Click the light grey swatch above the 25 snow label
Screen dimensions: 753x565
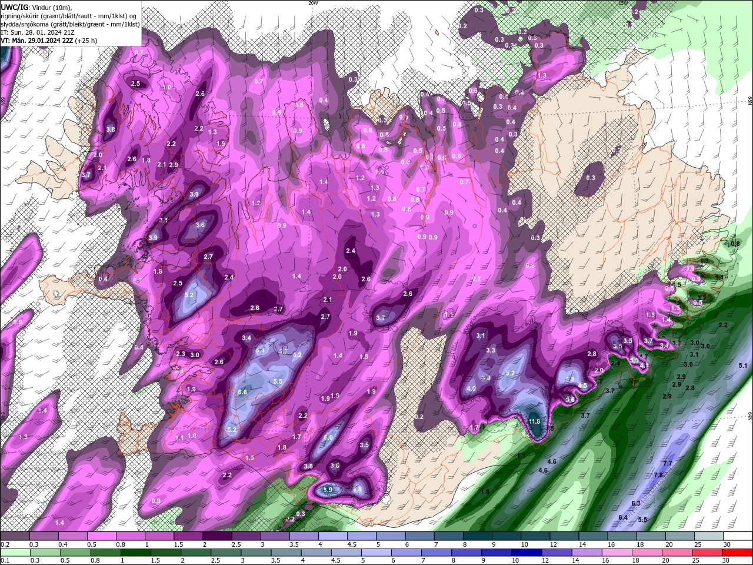(709, 536)
